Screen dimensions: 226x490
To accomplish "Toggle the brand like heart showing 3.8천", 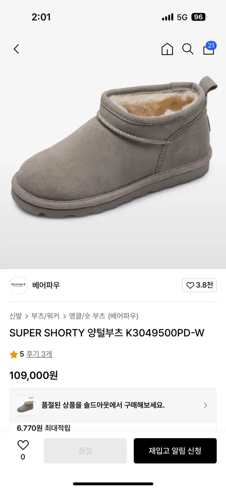I will tap(199, 285).
